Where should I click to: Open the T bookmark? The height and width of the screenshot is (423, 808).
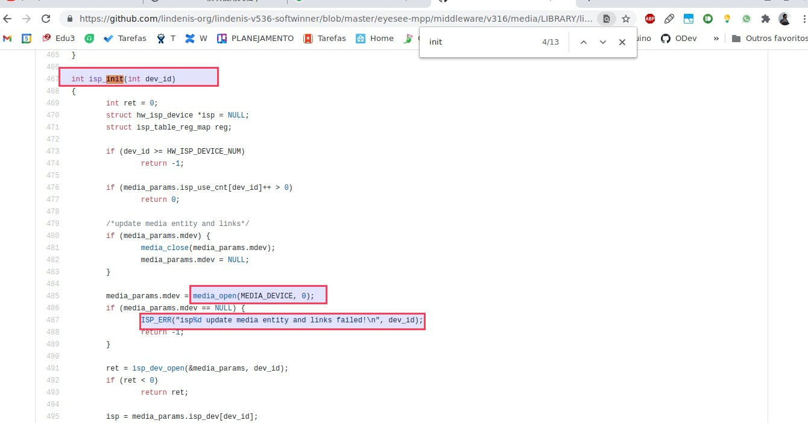(166, 38)
